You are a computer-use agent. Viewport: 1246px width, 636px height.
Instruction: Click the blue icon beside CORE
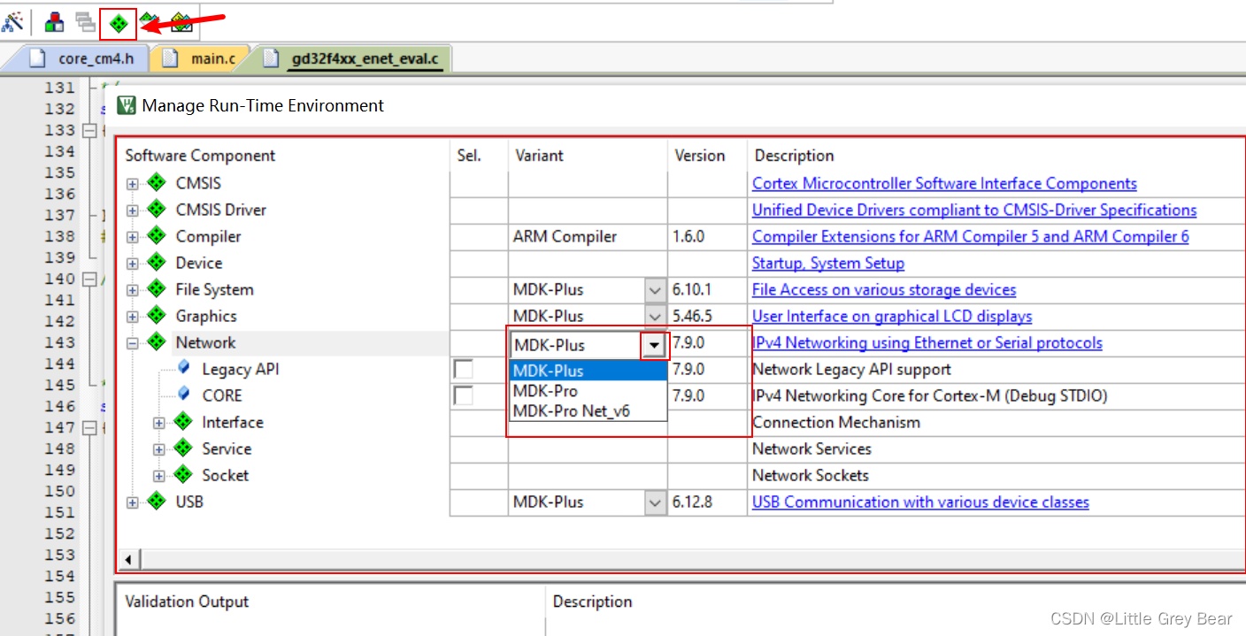[184, 395]
